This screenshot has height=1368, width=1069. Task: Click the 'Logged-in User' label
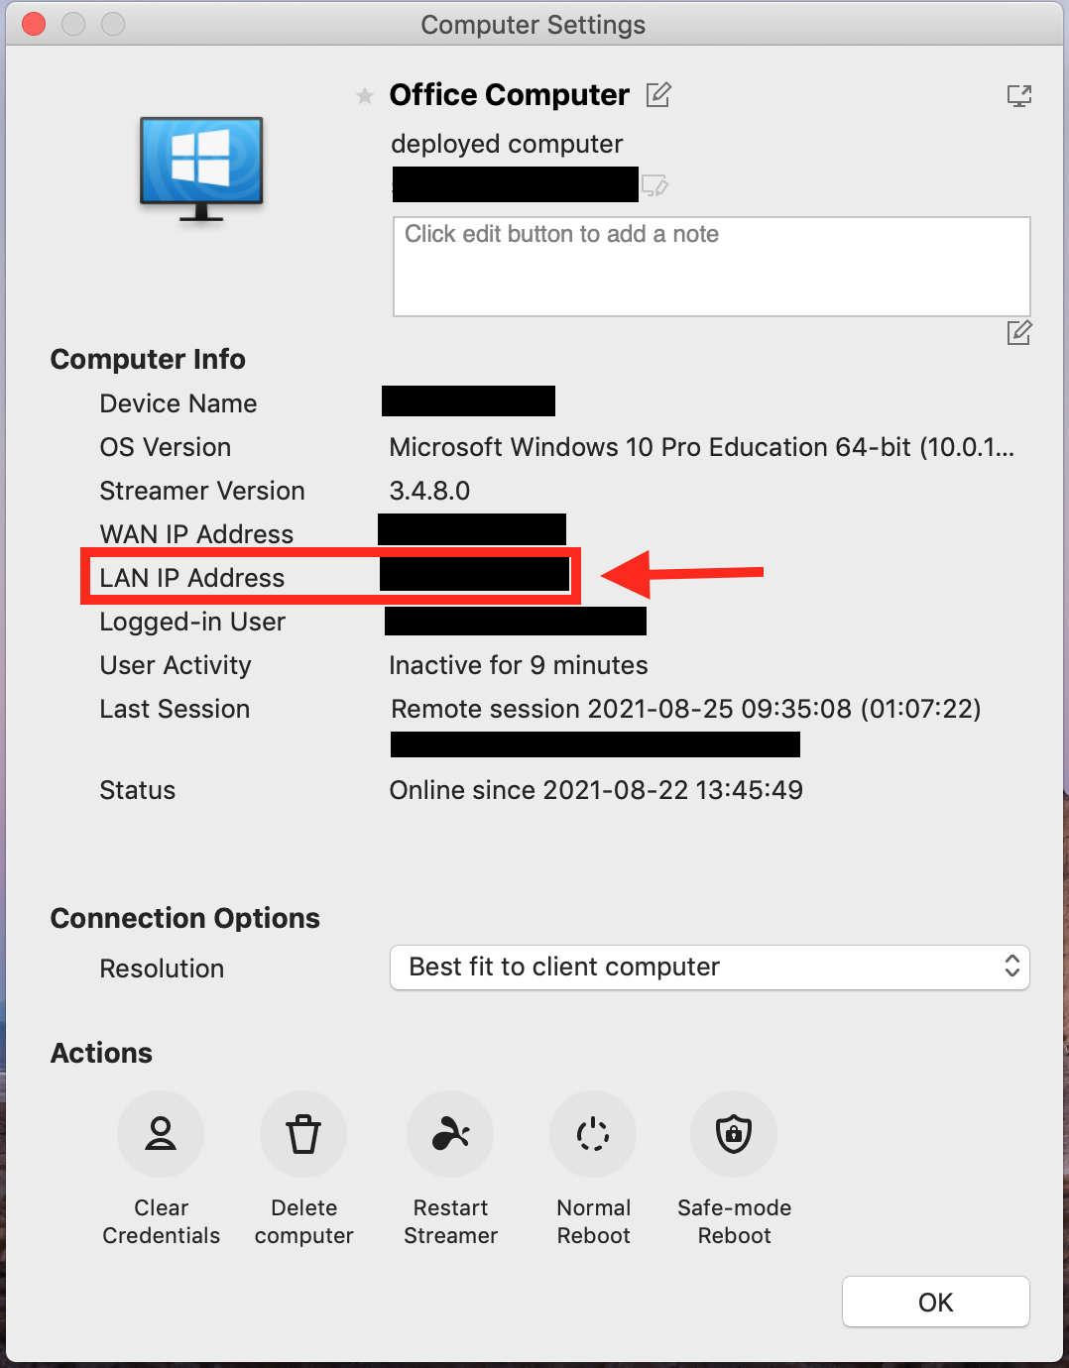[192, 622]
